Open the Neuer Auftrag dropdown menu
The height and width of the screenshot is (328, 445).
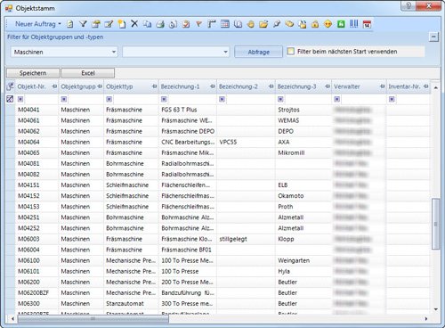[x=60, y=24]
